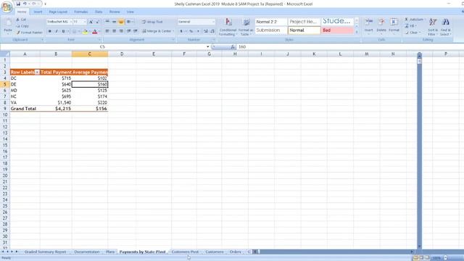Switch to the Data tab
Screen dimensions: 464x261
[x=99, y=12]
